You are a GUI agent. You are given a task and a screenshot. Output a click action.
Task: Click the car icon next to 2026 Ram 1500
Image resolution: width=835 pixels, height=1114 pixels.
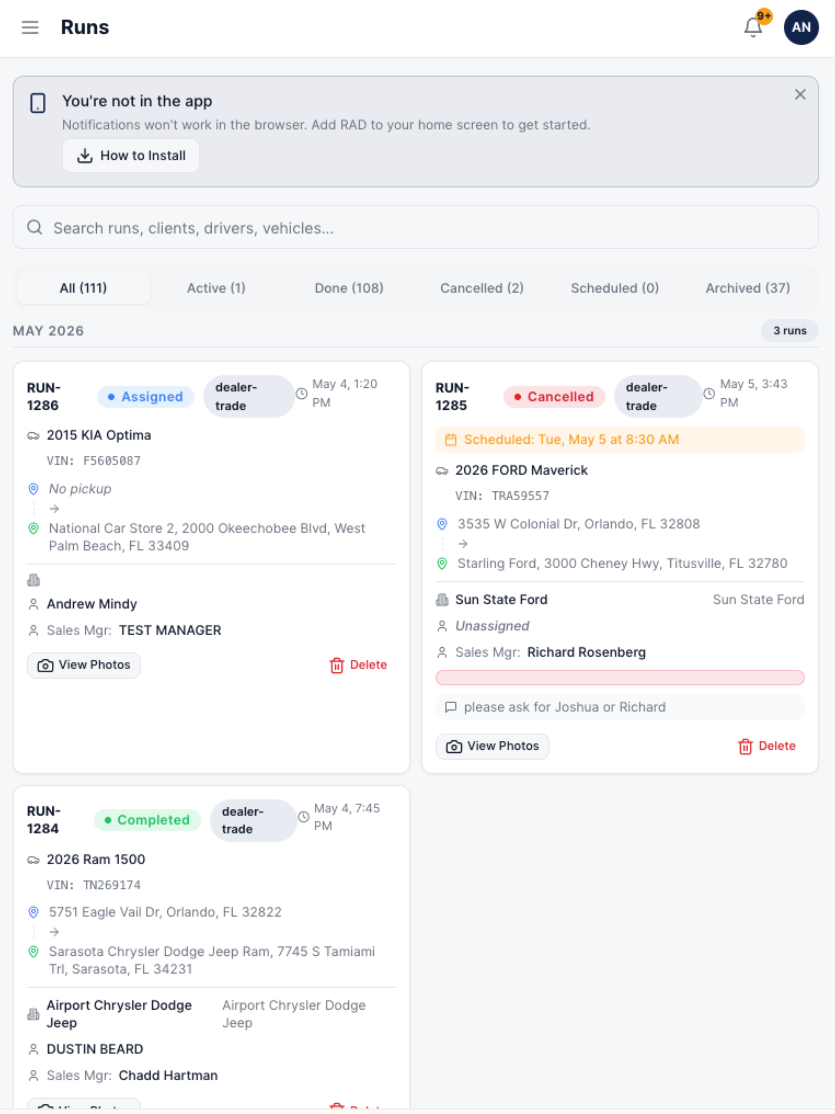point(33,860)
